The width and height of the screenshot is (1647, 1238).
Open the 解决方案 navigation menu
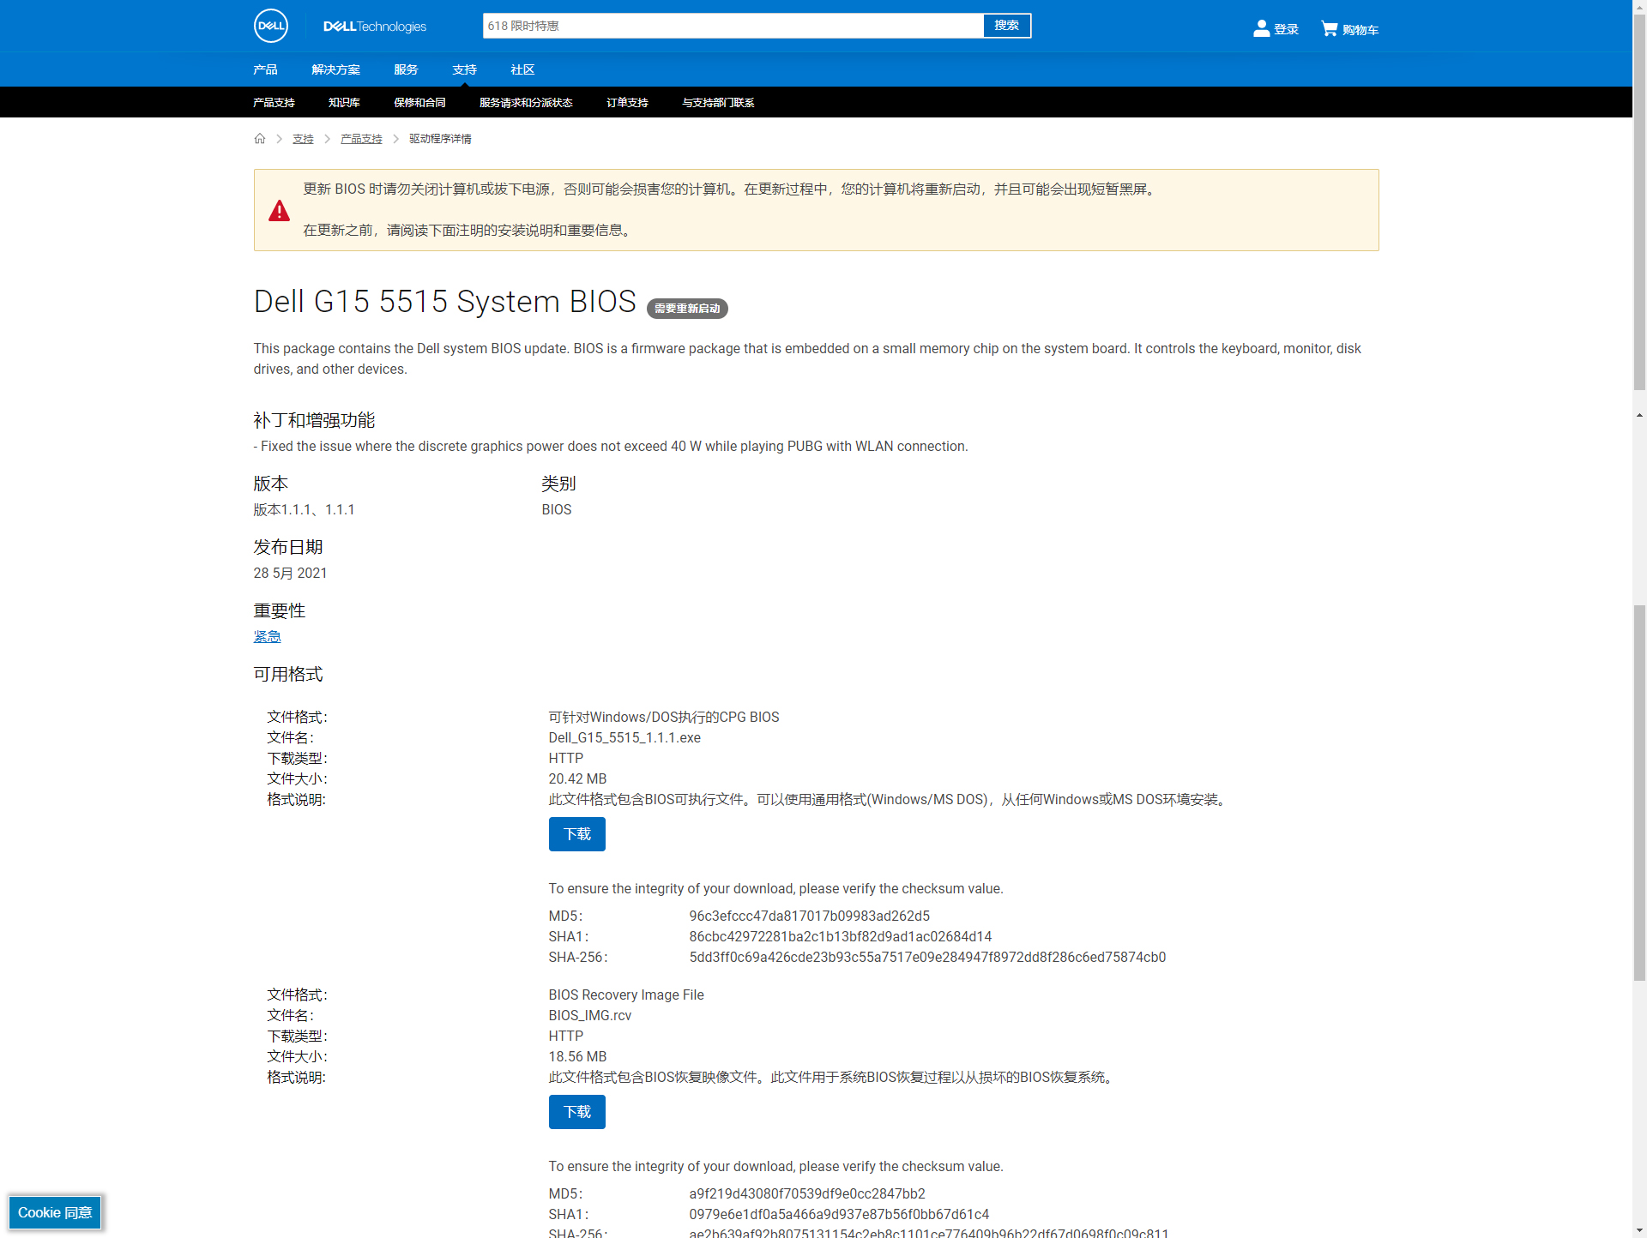click(335, 69)
